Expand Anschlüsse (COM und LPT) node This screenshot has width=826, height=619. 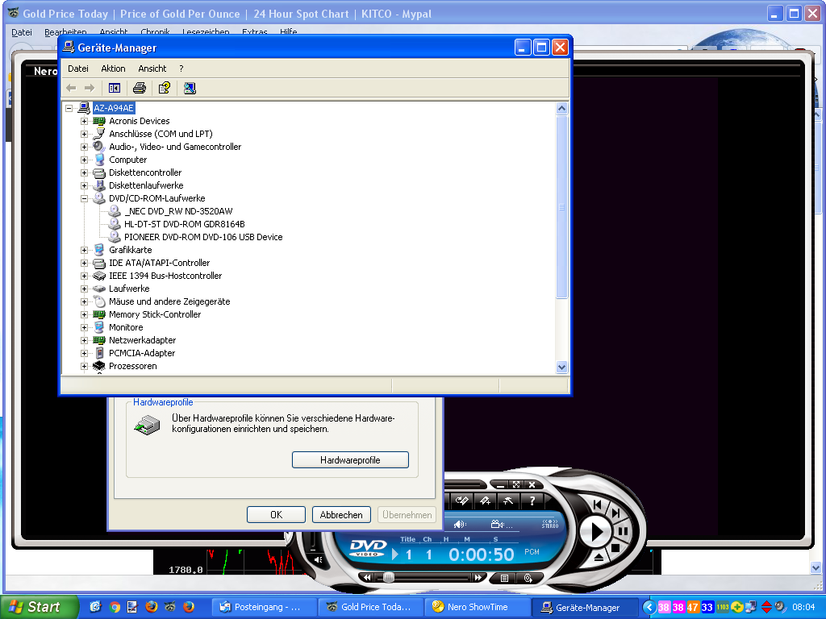(x=84, y=135)
